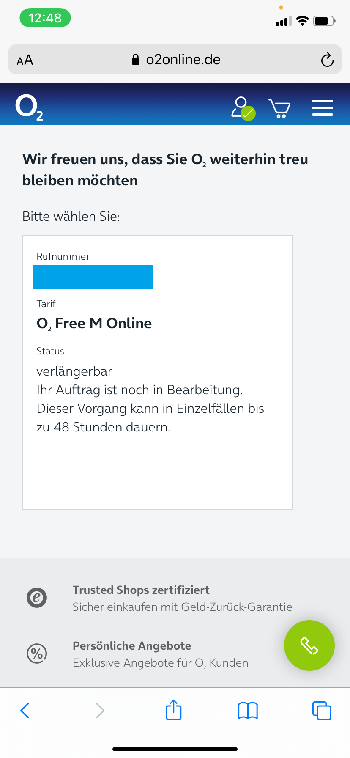The height and width of the screenshot is (758, 350).
Task: Open the hamburger navigation menu
Action: pyautogui.click(x=323, y=108)
